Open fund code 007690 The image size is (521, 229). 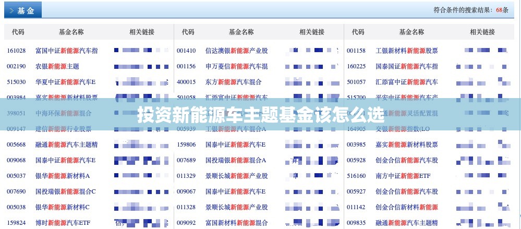click(16, 191)
